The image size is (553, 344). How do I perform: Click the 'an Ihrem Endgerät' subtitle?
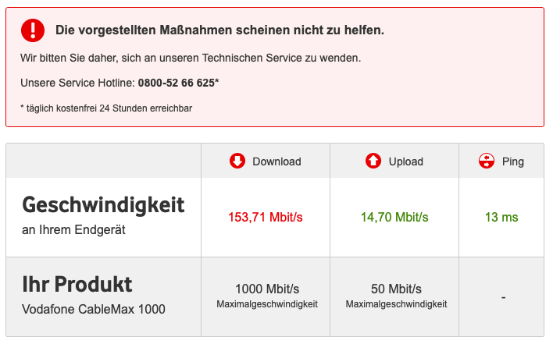pos(73,230)
